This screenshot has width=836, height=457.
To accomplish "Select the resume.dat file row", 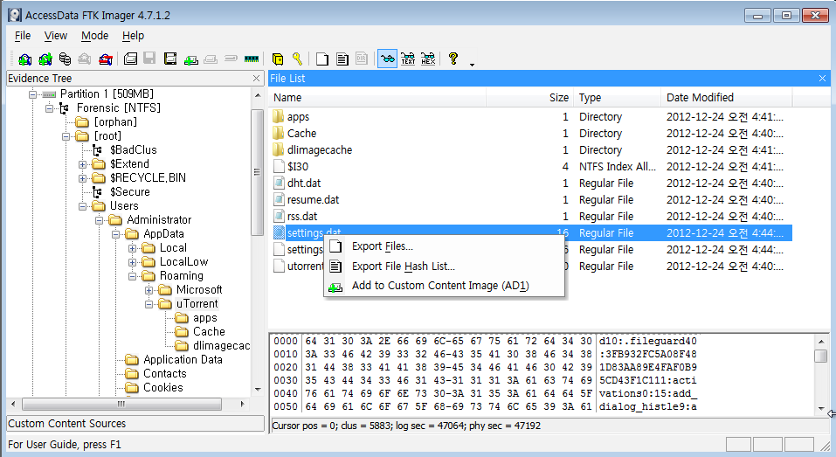I will [532, 199].
